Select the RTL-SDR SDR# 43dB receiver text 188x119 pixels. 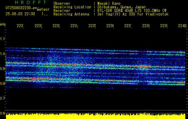(x=132, y=11)
